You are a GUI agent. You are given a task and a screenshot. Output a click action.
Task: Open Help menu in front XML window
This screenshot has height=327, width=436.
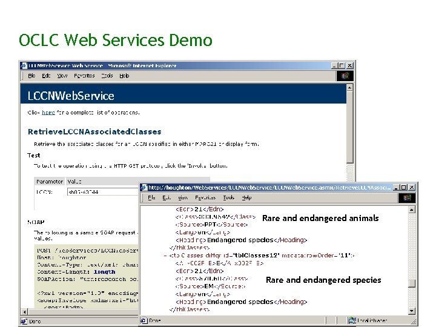[246, 197]
